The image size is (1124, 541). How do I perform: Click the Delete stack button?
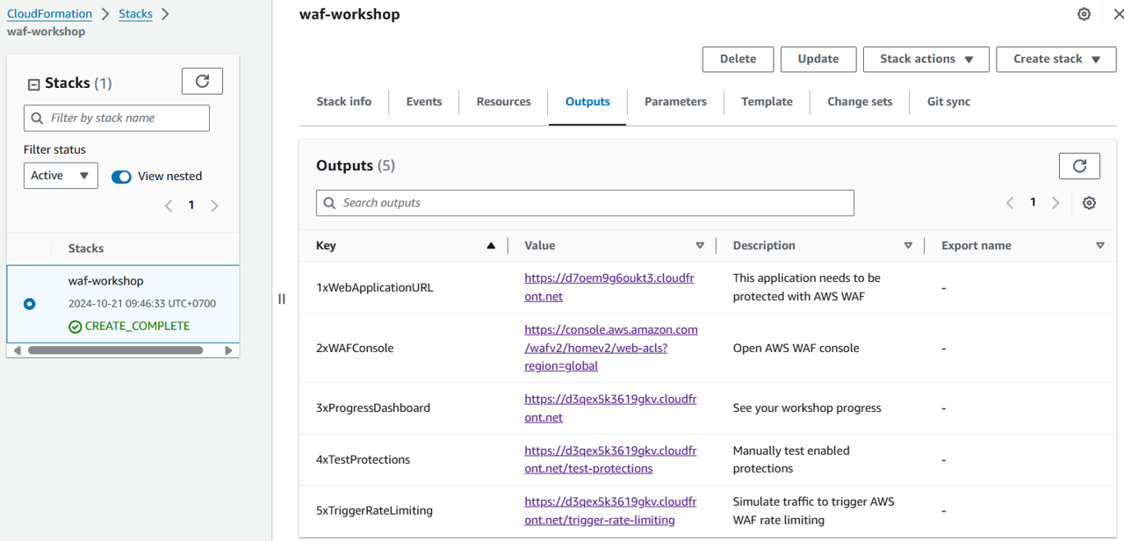pos(738,59)
